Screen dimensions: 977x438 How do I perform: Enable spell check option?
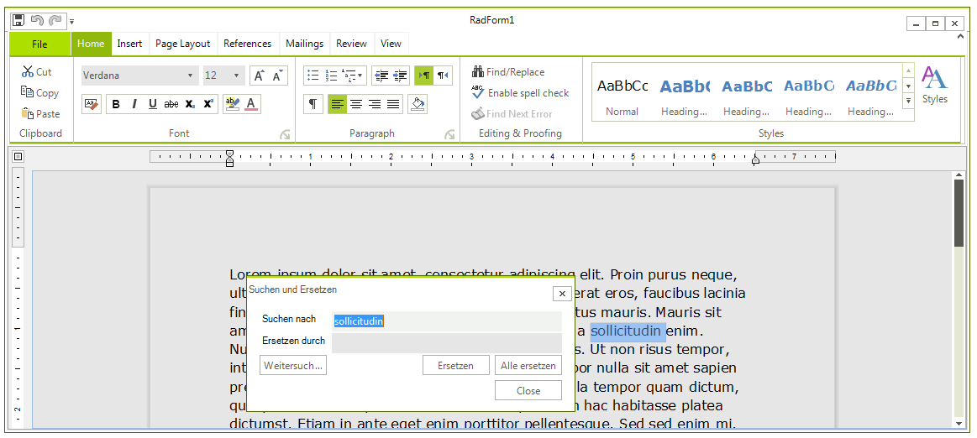pyautogui.click(x=520, y=92)
